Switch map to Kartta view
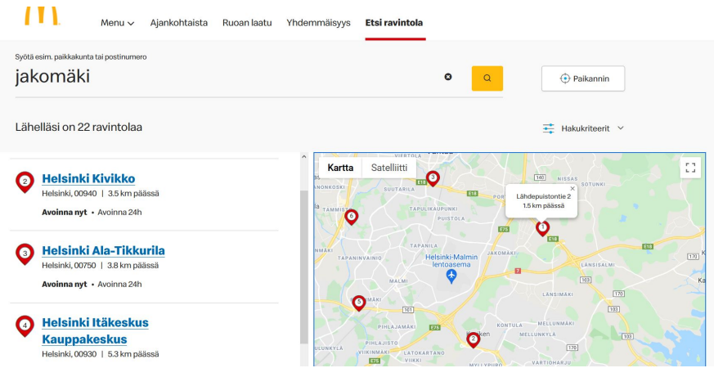 340,168
